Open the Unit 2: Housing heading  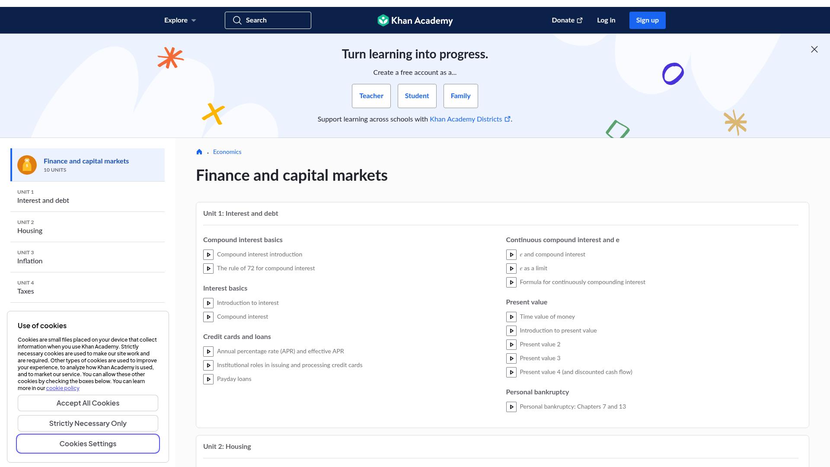point(227,447)
